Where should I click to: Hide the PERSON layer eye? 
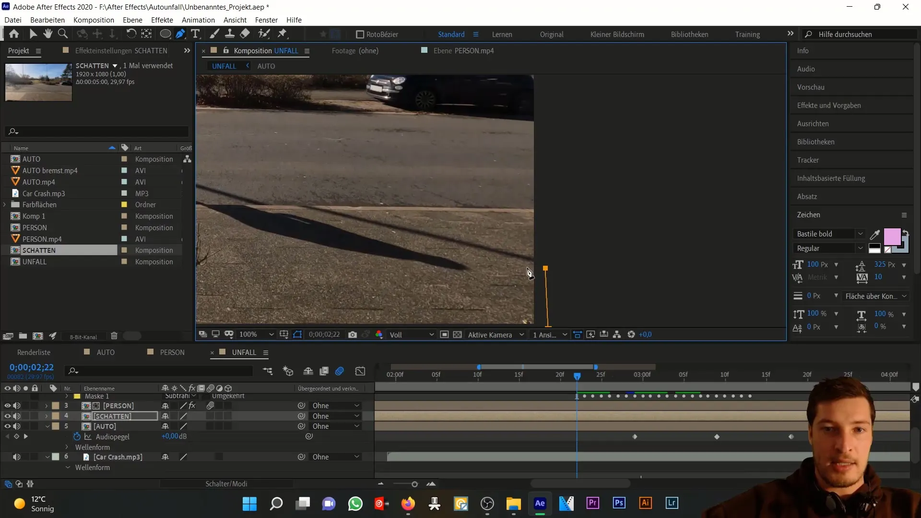(7, 406)
